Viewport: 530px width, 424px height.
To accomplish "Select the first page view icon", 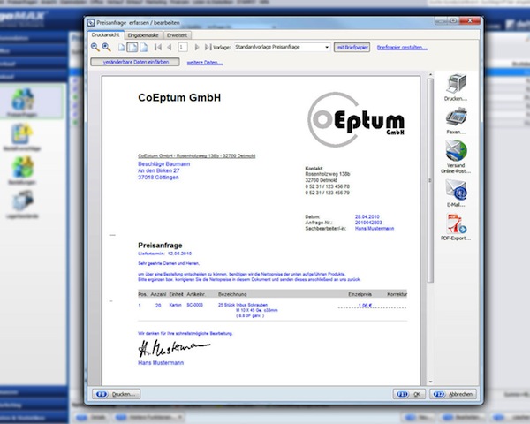I will click(121, 48).
